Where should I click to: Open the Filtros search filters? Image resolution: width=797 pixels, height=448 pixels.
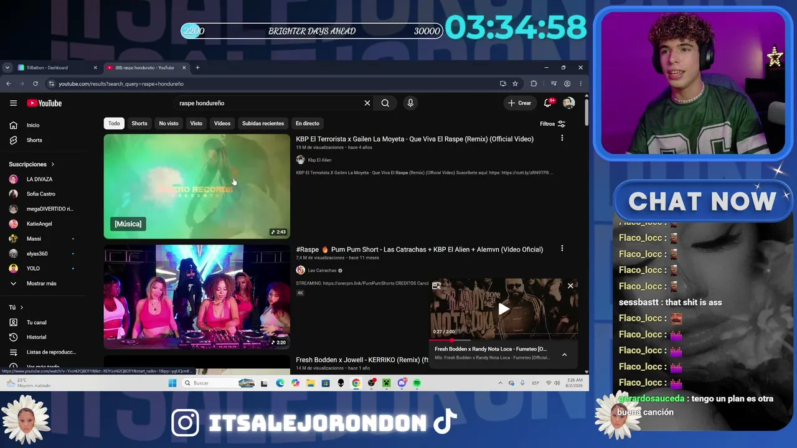click(553, 124)
